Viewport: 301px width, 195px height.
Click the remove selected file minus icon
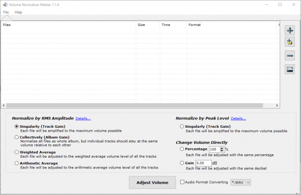click(x=290, y=56)
